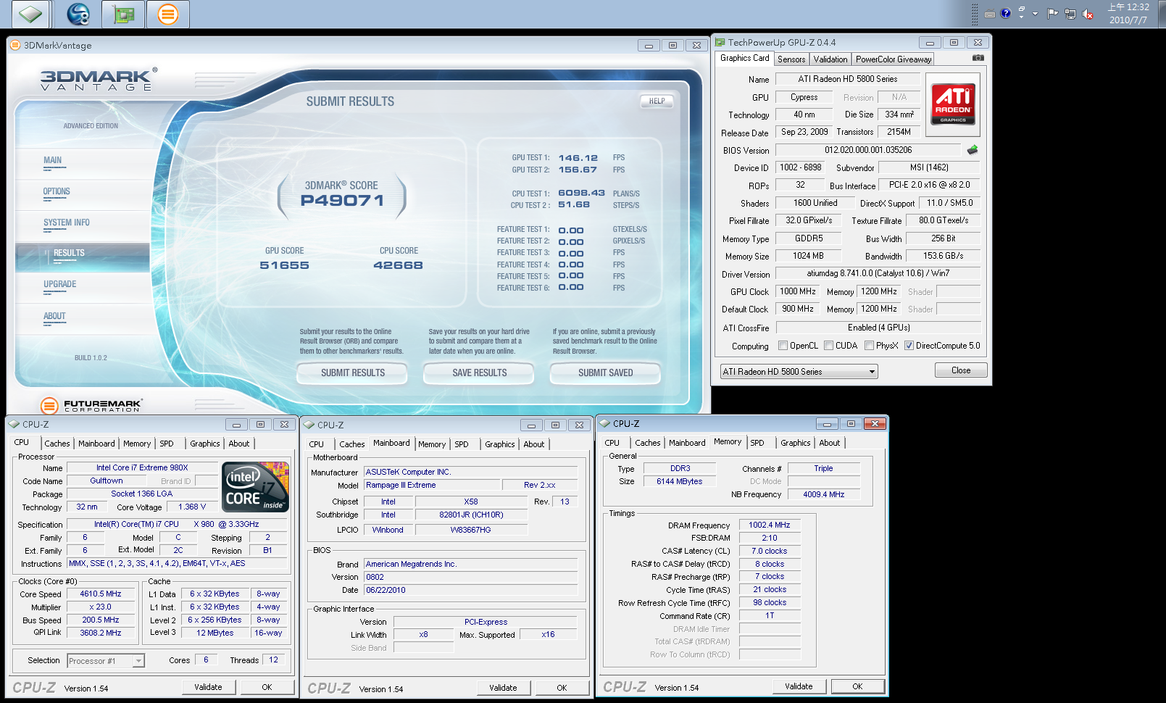Screen dimensions: 1166x703
Task: Show hidden tray icons arrow
Action: tap(1035, 14)
